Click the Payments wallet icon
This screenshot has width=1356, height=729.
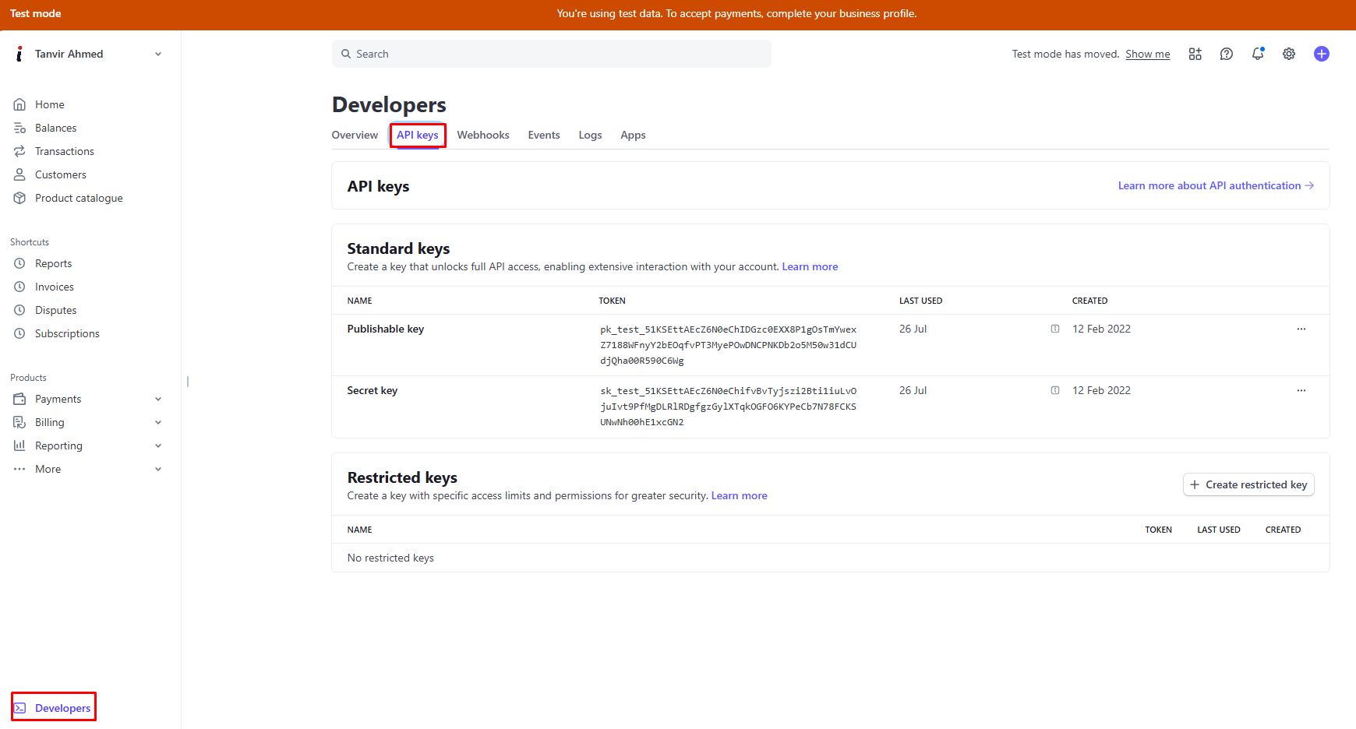point(19,399)
